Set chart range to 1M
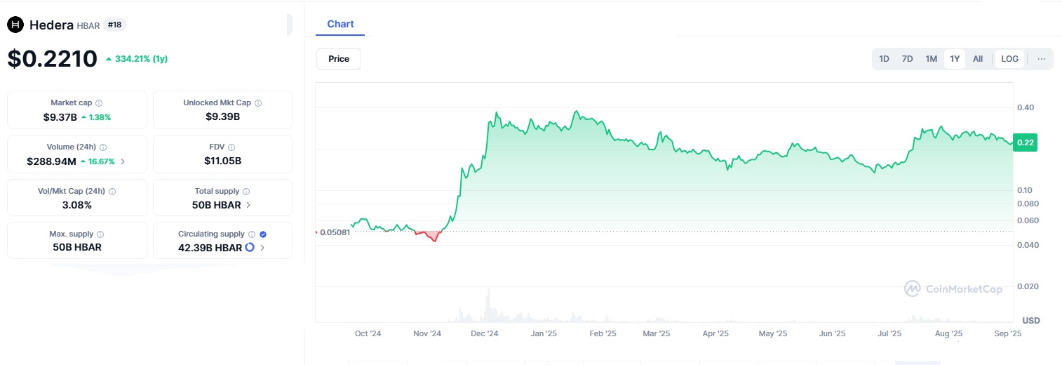 coord(932,59)
